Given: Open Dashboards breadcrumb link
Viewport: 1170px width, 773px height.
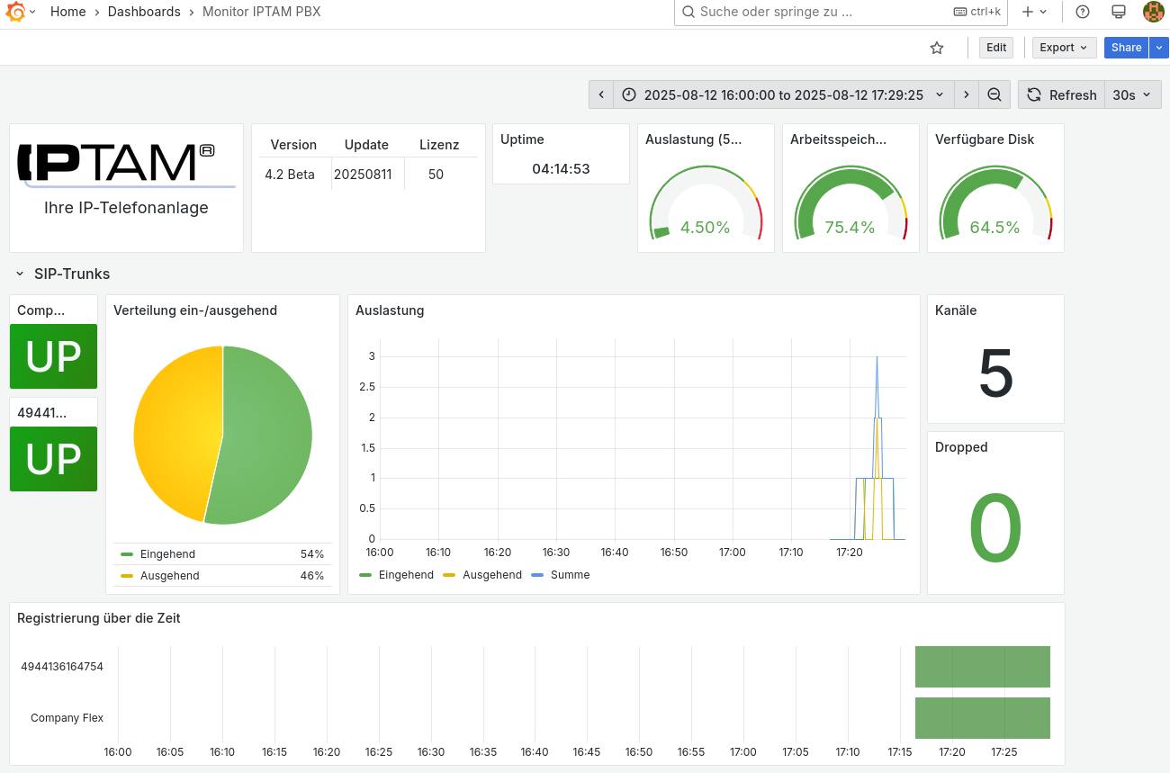Looking at the screenshot, I should 144,12.
